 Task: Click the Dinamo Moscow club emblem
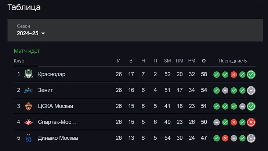tap(28, 138)
